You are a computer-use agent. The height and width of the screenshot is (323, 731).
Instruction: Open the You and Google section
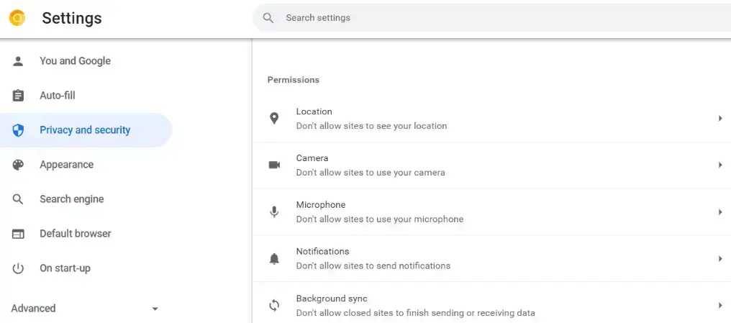[x=75, y=61]
